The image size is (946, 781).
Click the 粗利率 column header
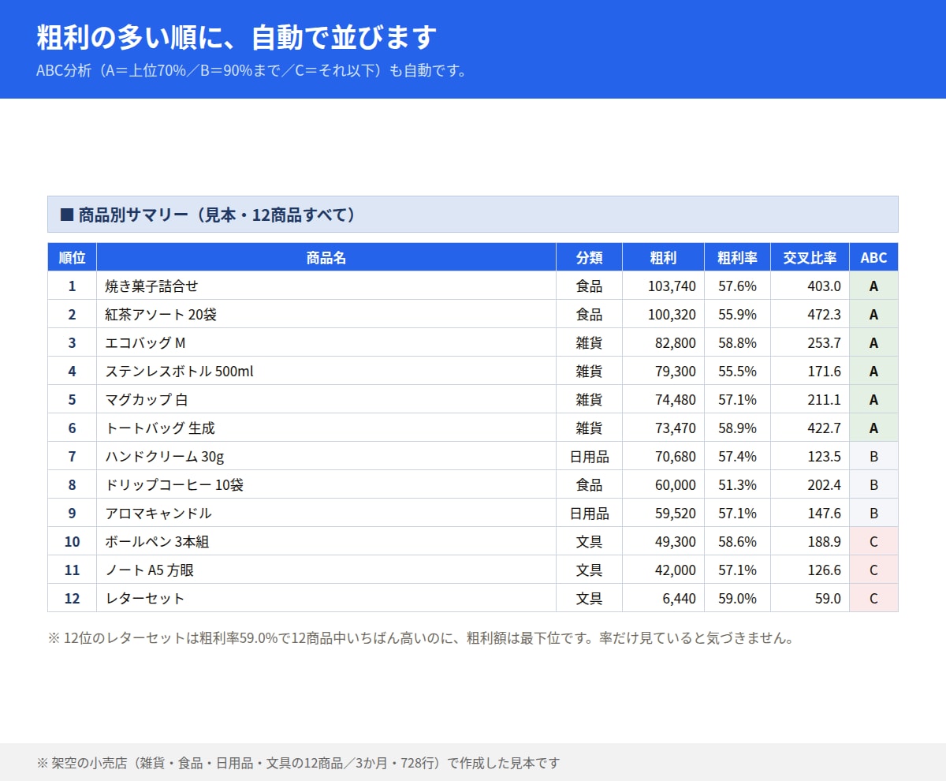click(x=738, y=257)
